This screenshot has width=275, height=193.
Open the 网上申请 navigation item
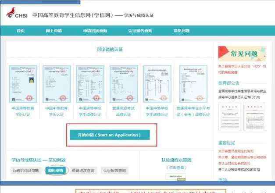[x=54, y=31]
